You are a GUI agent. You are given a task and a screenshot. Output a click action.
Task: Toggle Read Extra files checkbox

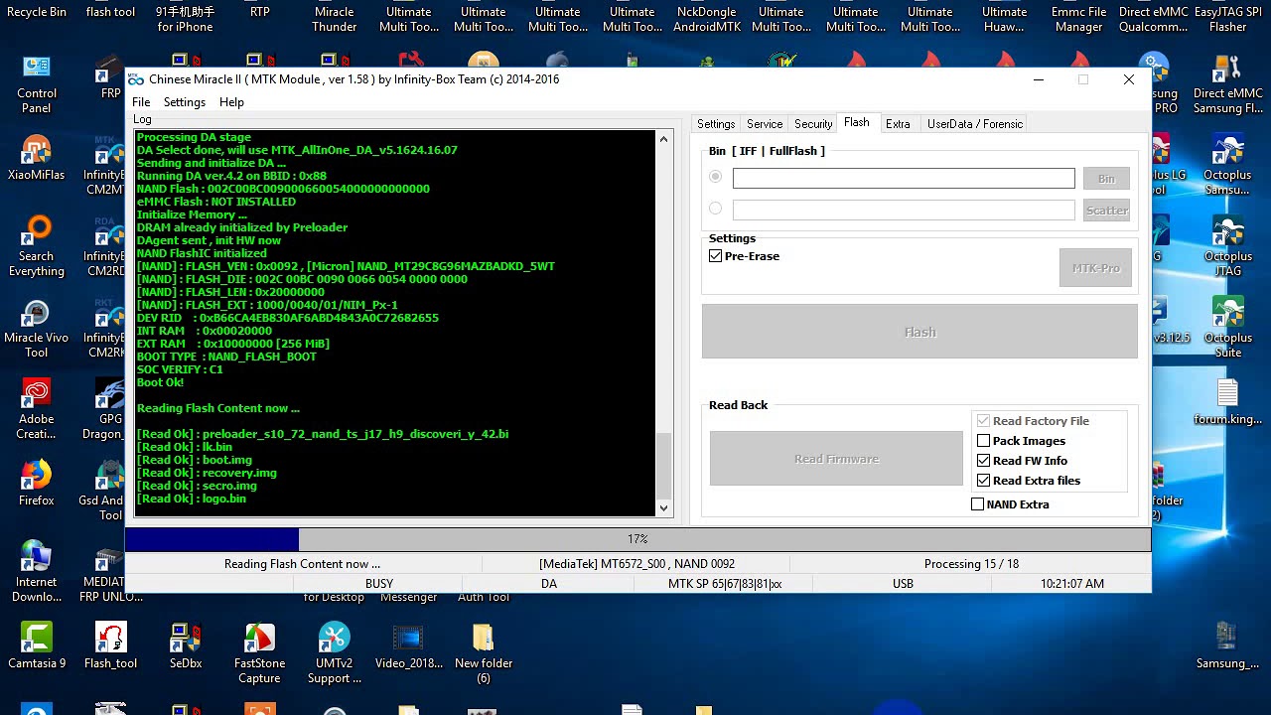[984, 481]
